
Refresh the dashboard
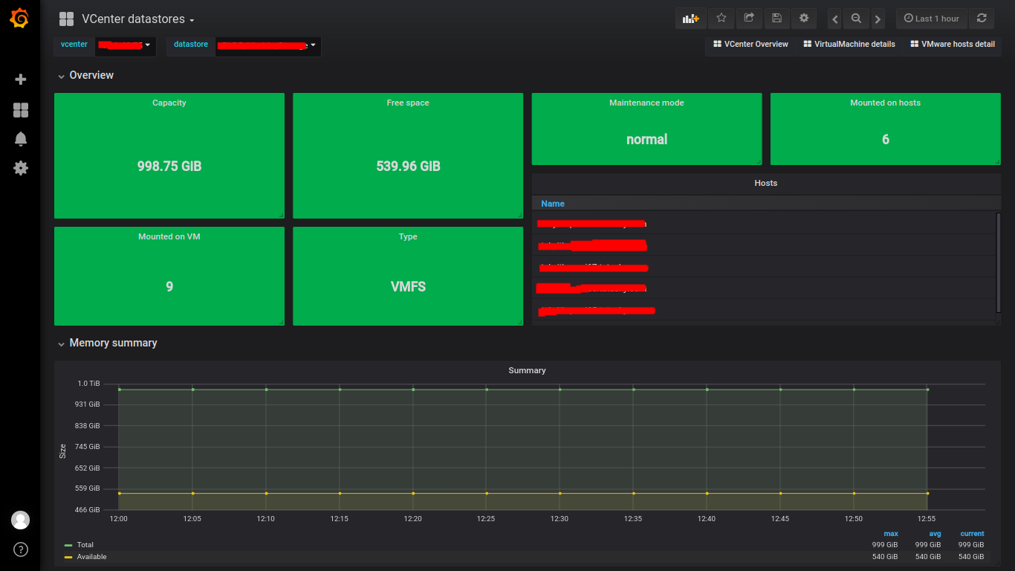click(x=982, y=19)
